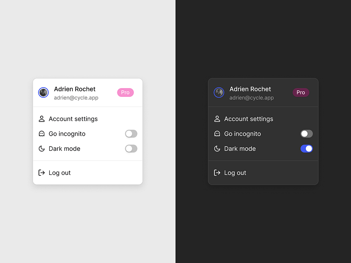Open Account settings from the light menu
Image resolution: width=351 pixels, height=263 pixels.
[x=73, y=119]
